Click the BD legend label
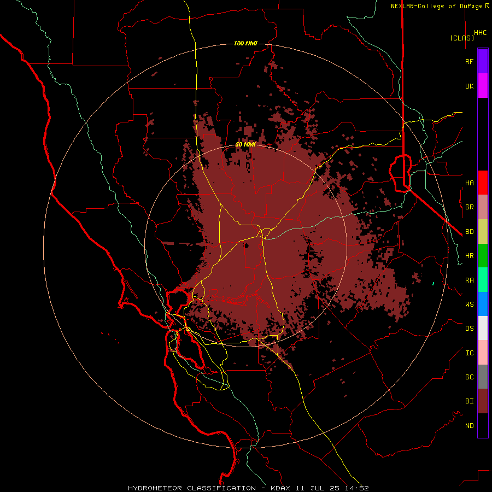492x492 pixels. (469, 232)
